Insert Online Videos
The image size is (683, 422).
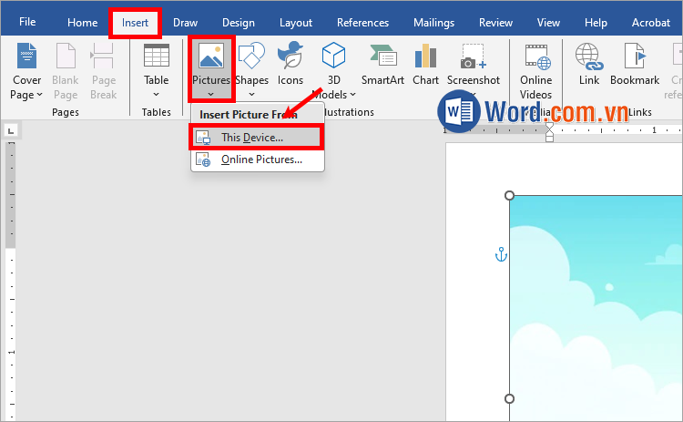click(535, 57)
